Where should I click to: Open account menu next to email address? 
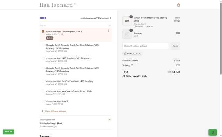click(110, 18)
